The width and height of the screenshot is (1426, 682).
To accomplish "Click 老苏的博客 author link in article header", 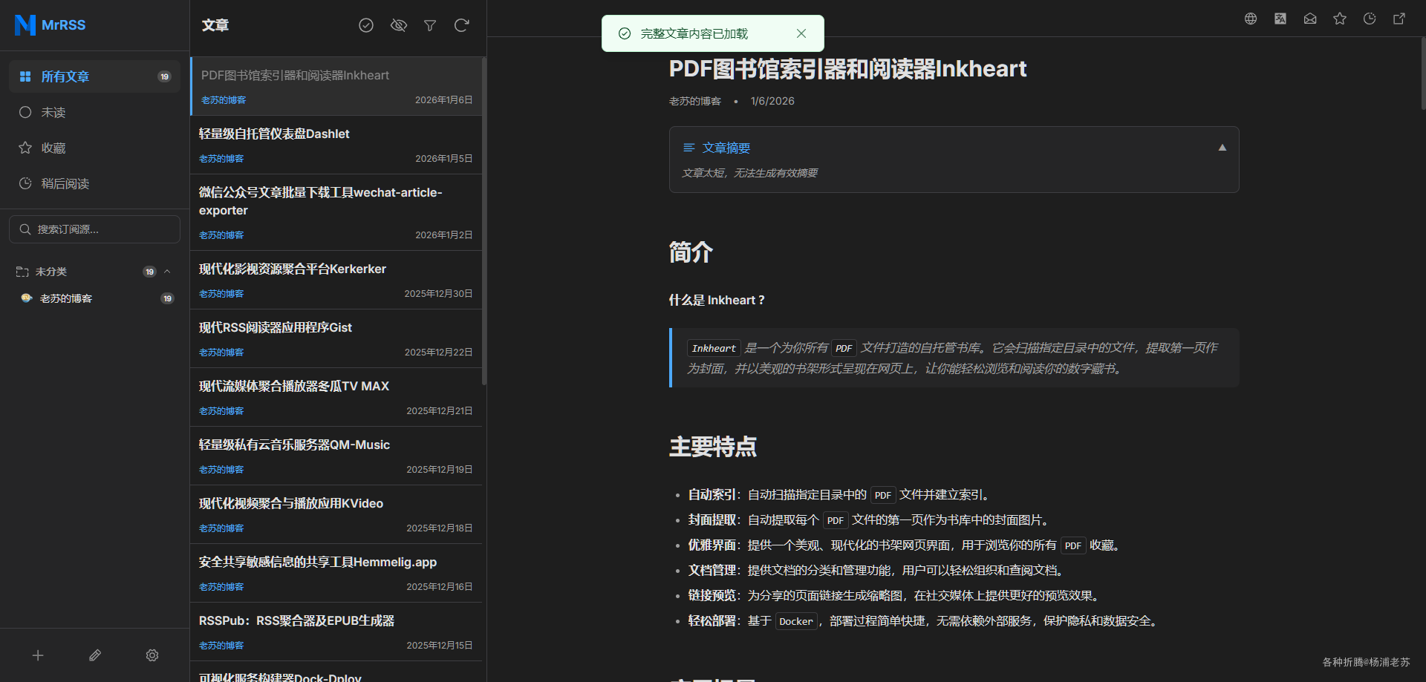I will pos(695,101).
